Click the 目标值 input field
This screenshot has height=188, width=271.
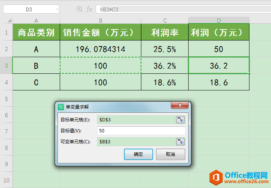141,131
